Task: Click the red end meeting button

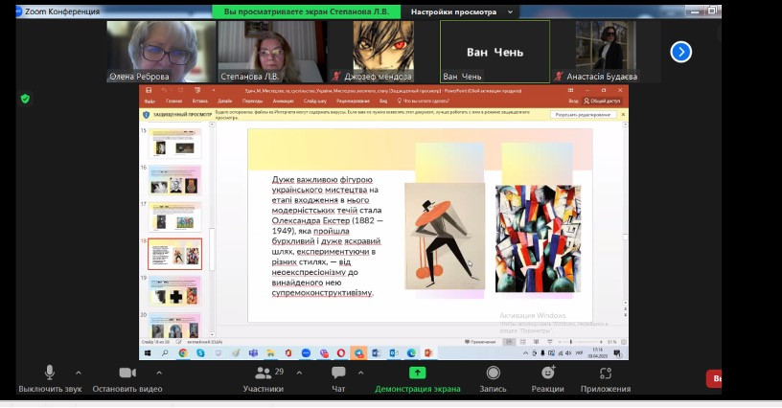Action: click(715, 379)
